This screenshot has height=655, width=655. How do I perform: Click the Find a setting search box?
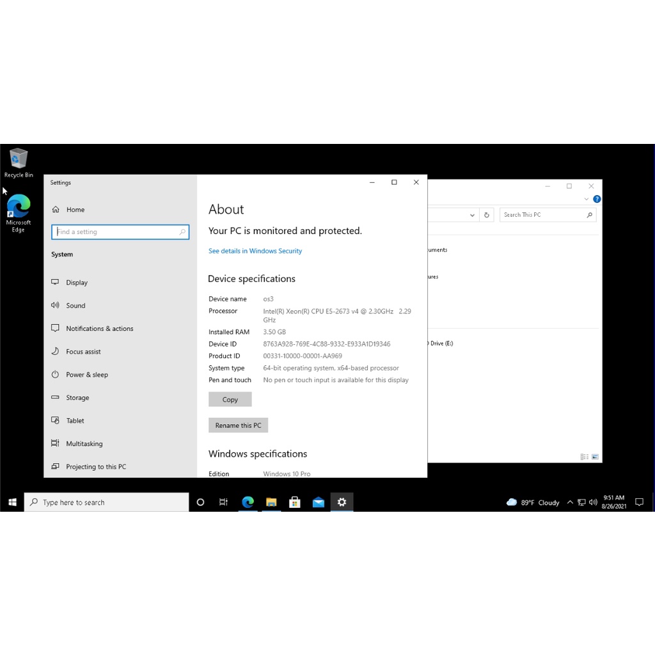click(120, 232)
